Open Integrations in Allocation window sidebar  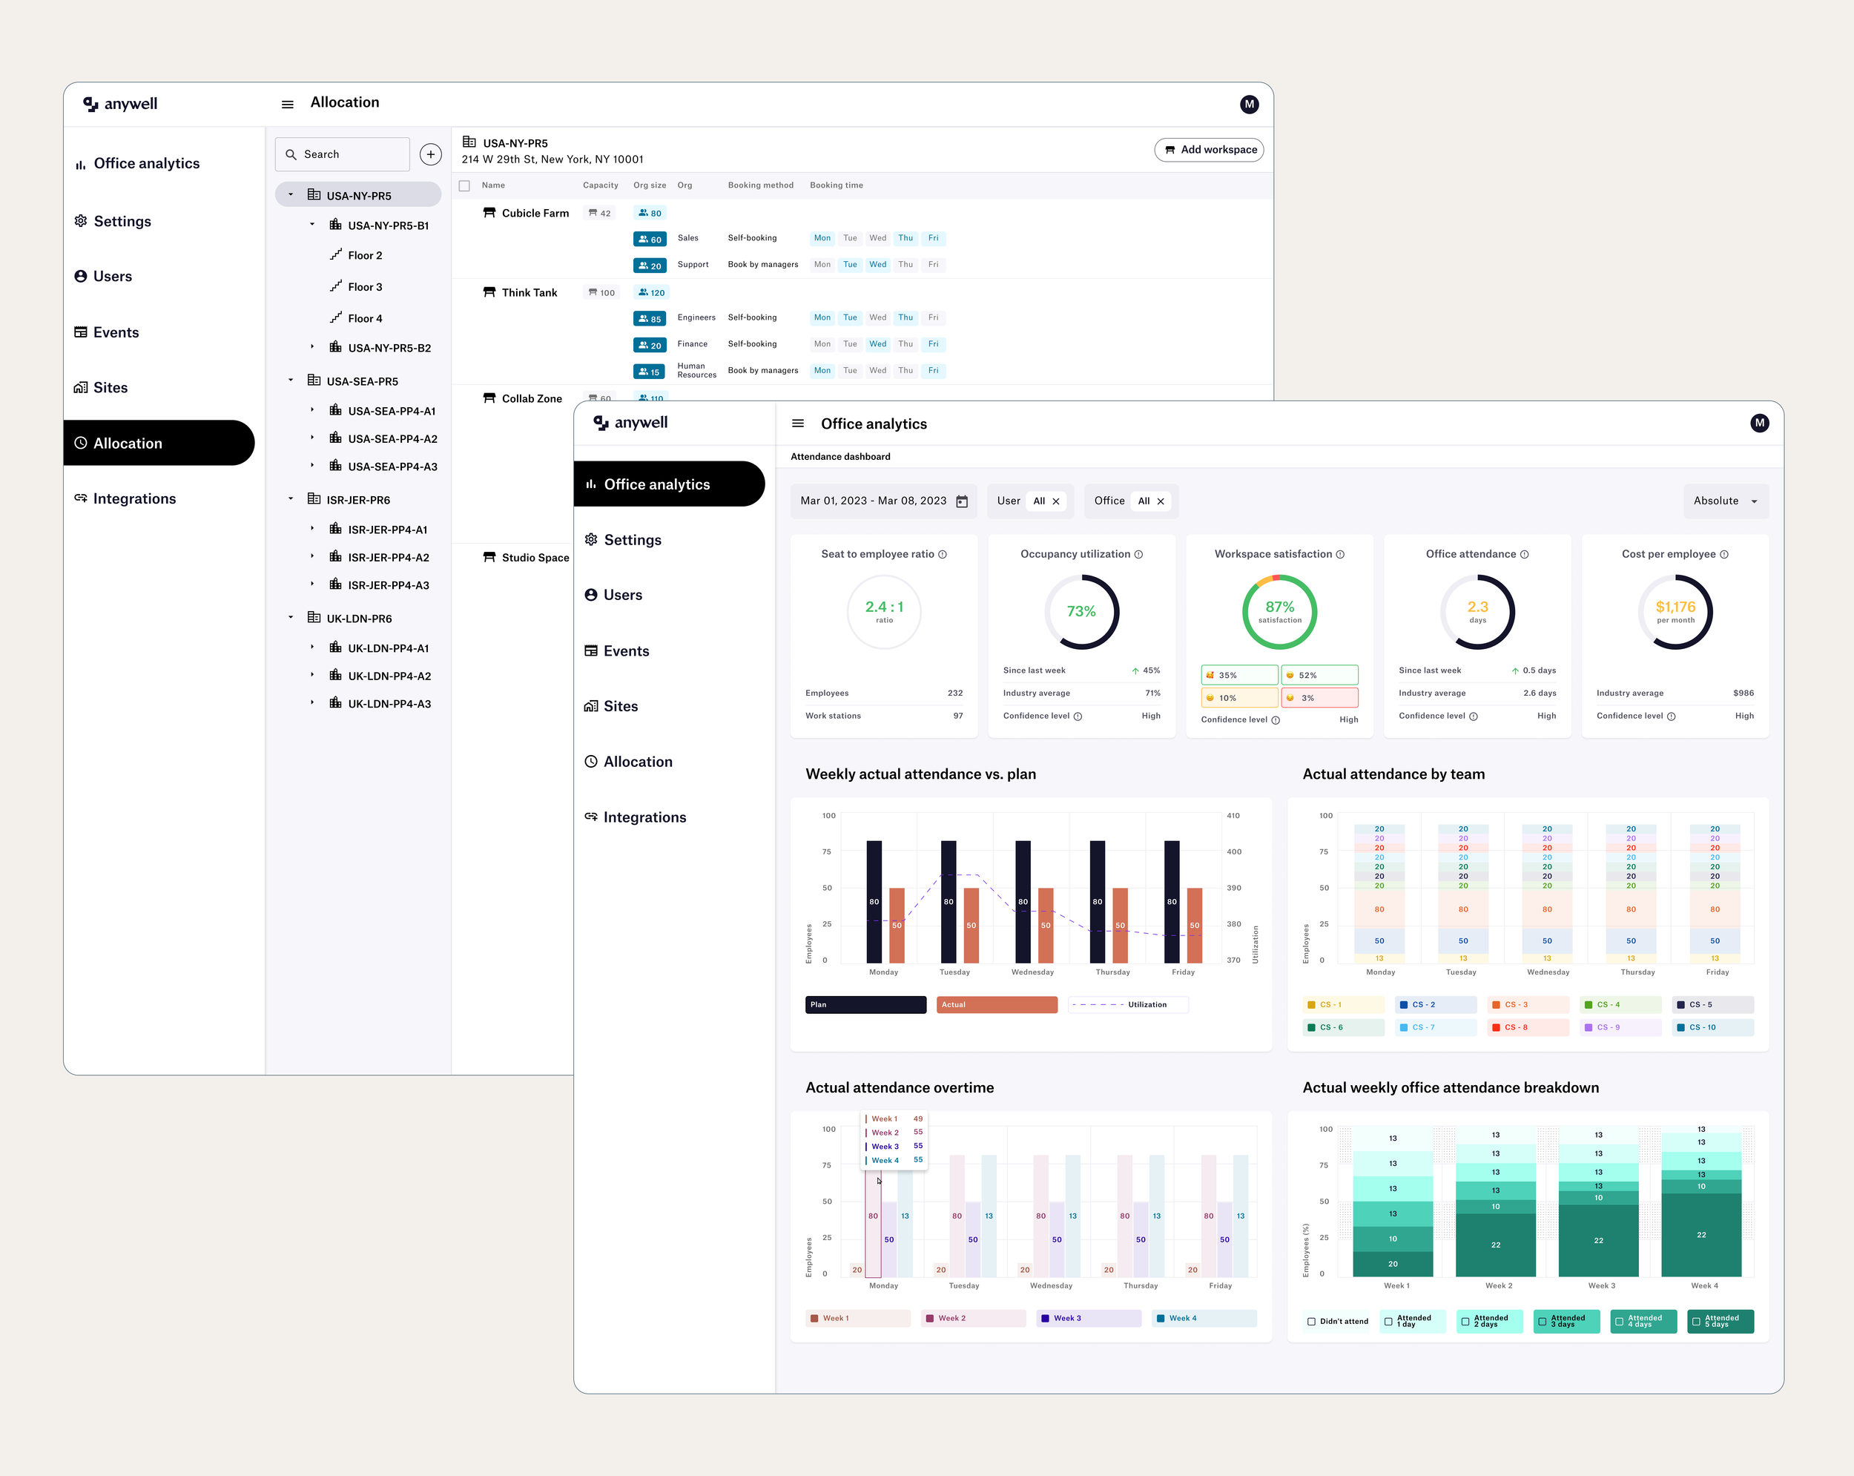pyautogui.click(x=125, y=499)
